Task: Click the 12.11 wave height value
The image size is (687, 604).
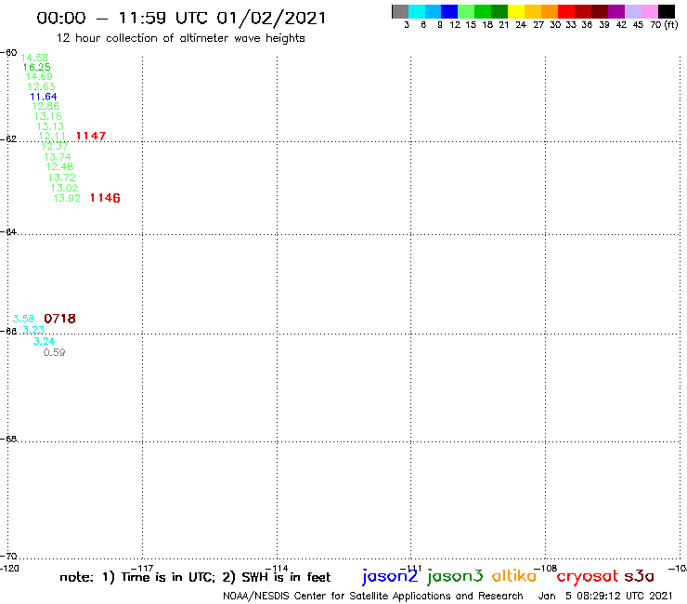Action: [52, 136]
